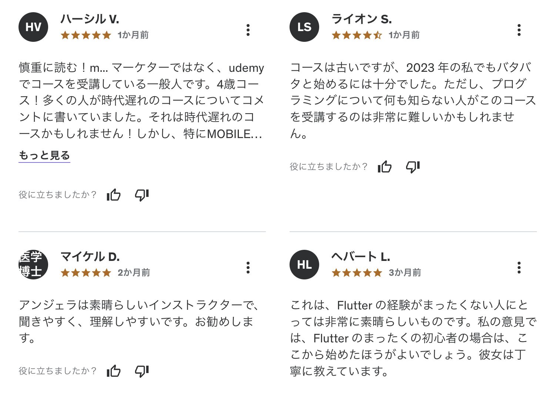548x396 pixels.
Task: Click ライオン S.'s LS avatar
Action: coord(304,27)
